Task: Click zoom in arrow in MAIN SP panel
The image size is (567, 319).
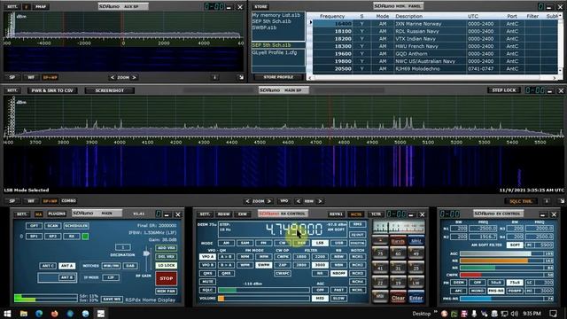Action: pyautogui.click(x=269, y=201)
